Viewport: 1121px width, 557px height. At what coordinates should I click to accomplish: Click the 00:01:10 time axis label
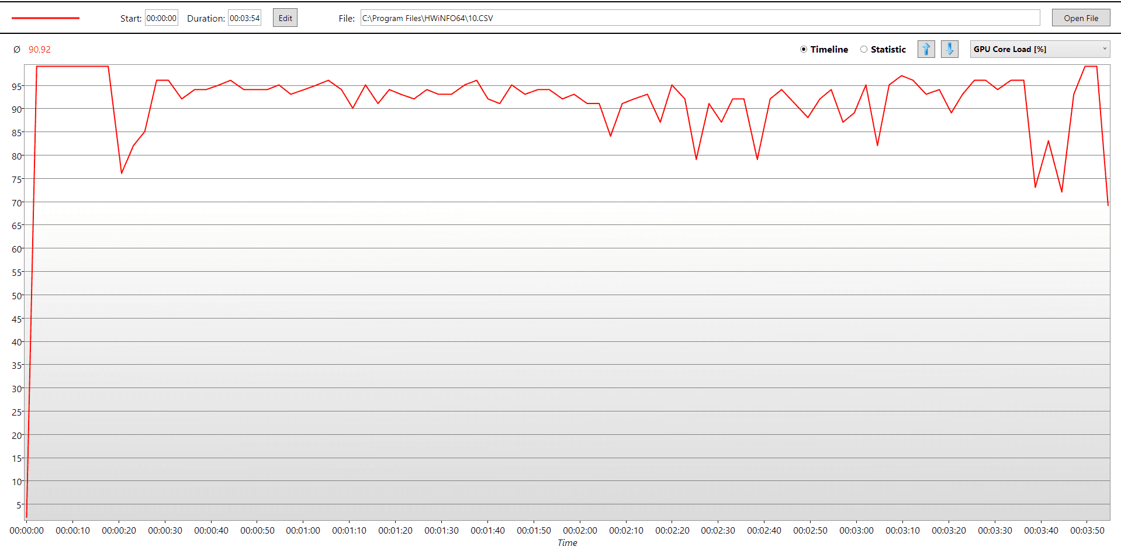click(350, 531)
